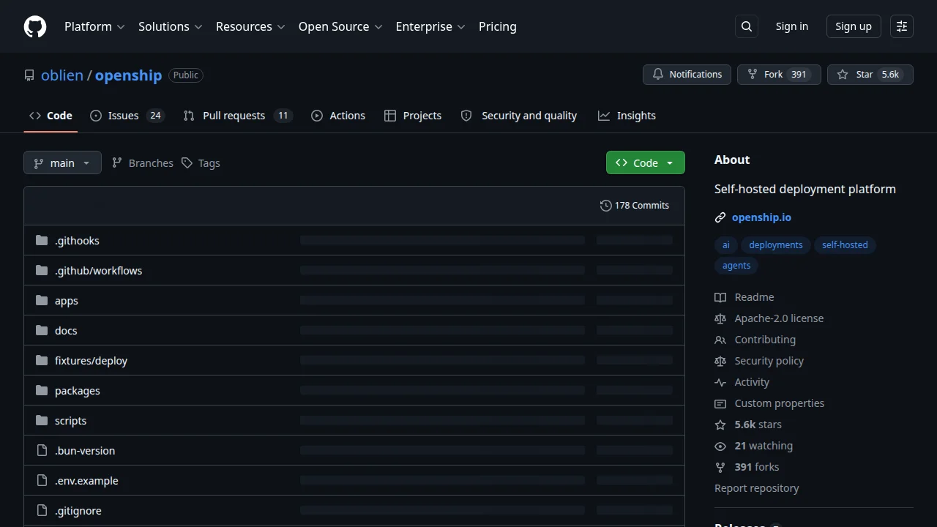Screen dimensions: 937x527
Task: Click the people icon beside Contributing
Action: click(x=720, y=340)
